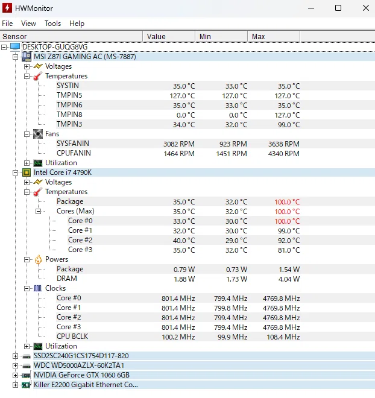Click the motherboard Utilization graph icon
This screenshot has width=375, height=398.
(x=38, y=163)
